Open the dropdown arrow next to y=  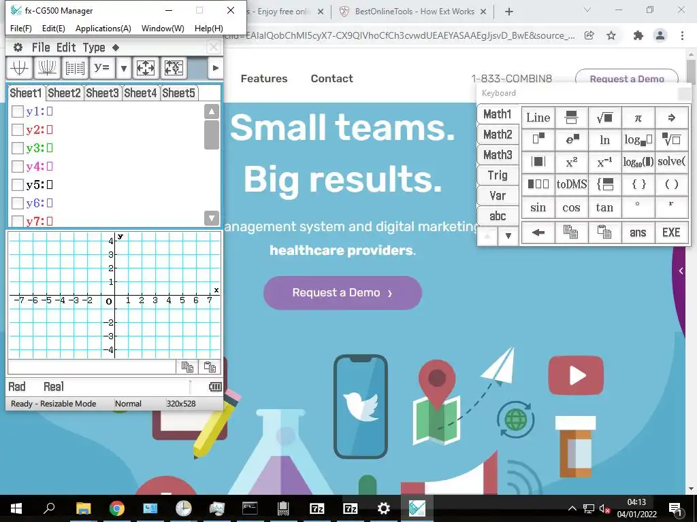[124, 68]
